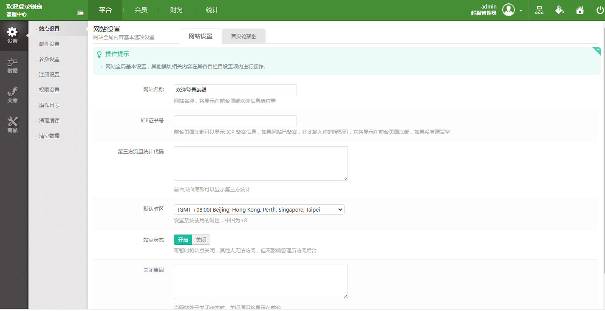Open 清理缓存 in the side menu
The image size is (605, 311).
(49, 121)
